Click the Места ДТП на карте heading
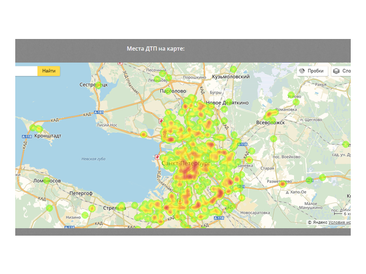 (x=156, y=49)
